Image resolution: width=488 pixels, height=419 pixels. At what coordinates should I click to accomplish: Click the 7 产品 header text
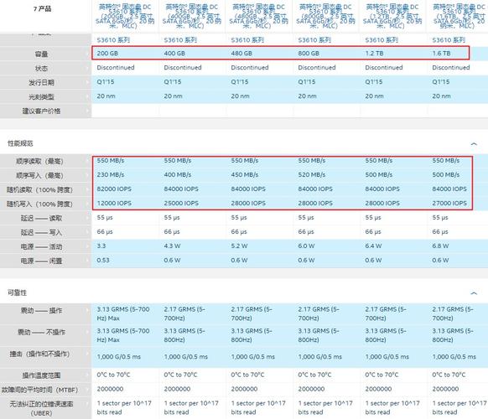[42, 8]
